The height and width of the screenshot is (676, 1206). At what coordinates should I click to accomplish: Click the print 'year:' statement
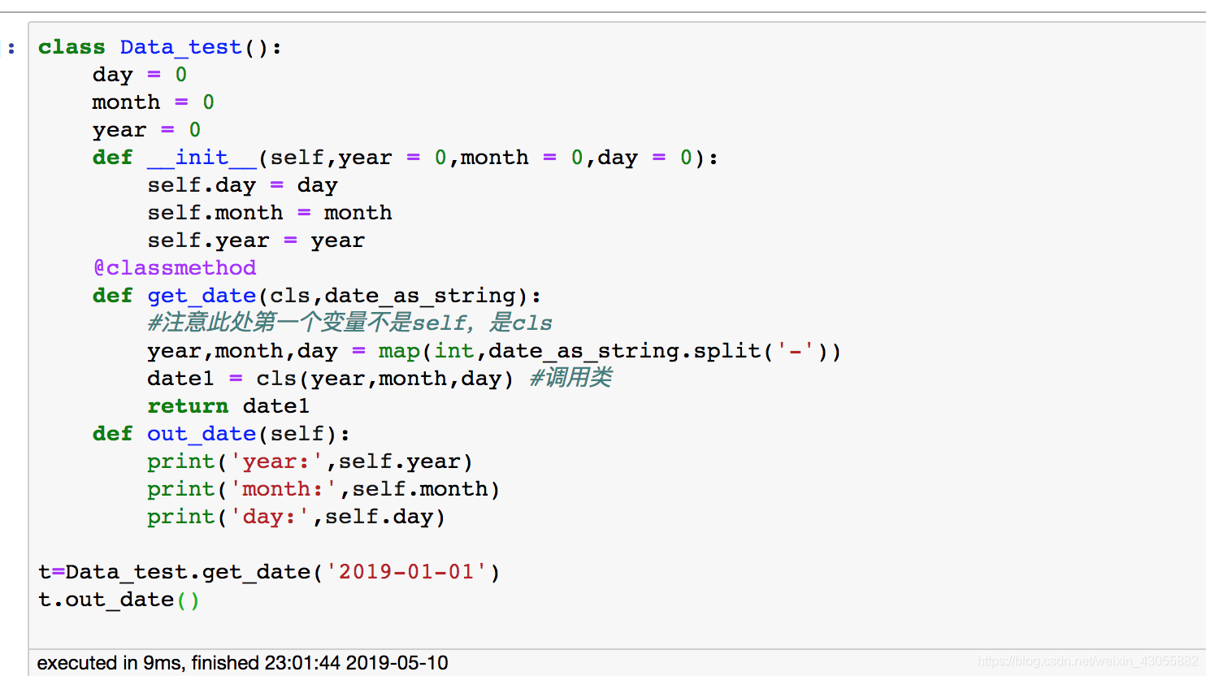point(310,462)
